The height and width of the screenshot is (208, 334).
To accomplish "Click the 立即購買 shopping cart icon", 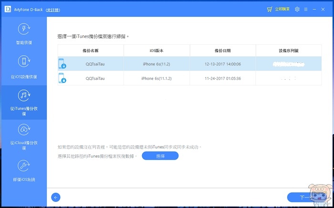I will point(270,9).
